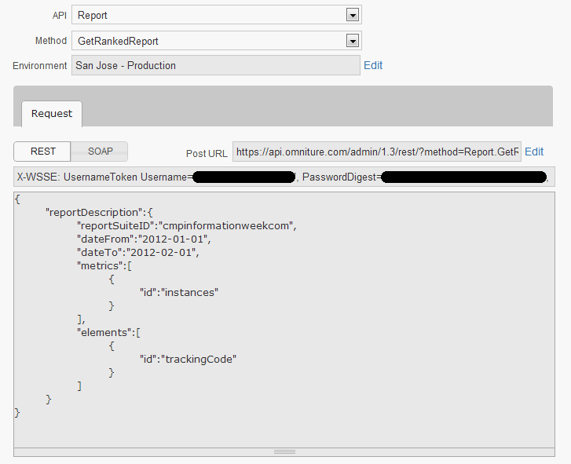Click Edit link beside Environment field
The width and height of the screenshot is (571, 464).
pyautogui.click(x=373, y=65)
